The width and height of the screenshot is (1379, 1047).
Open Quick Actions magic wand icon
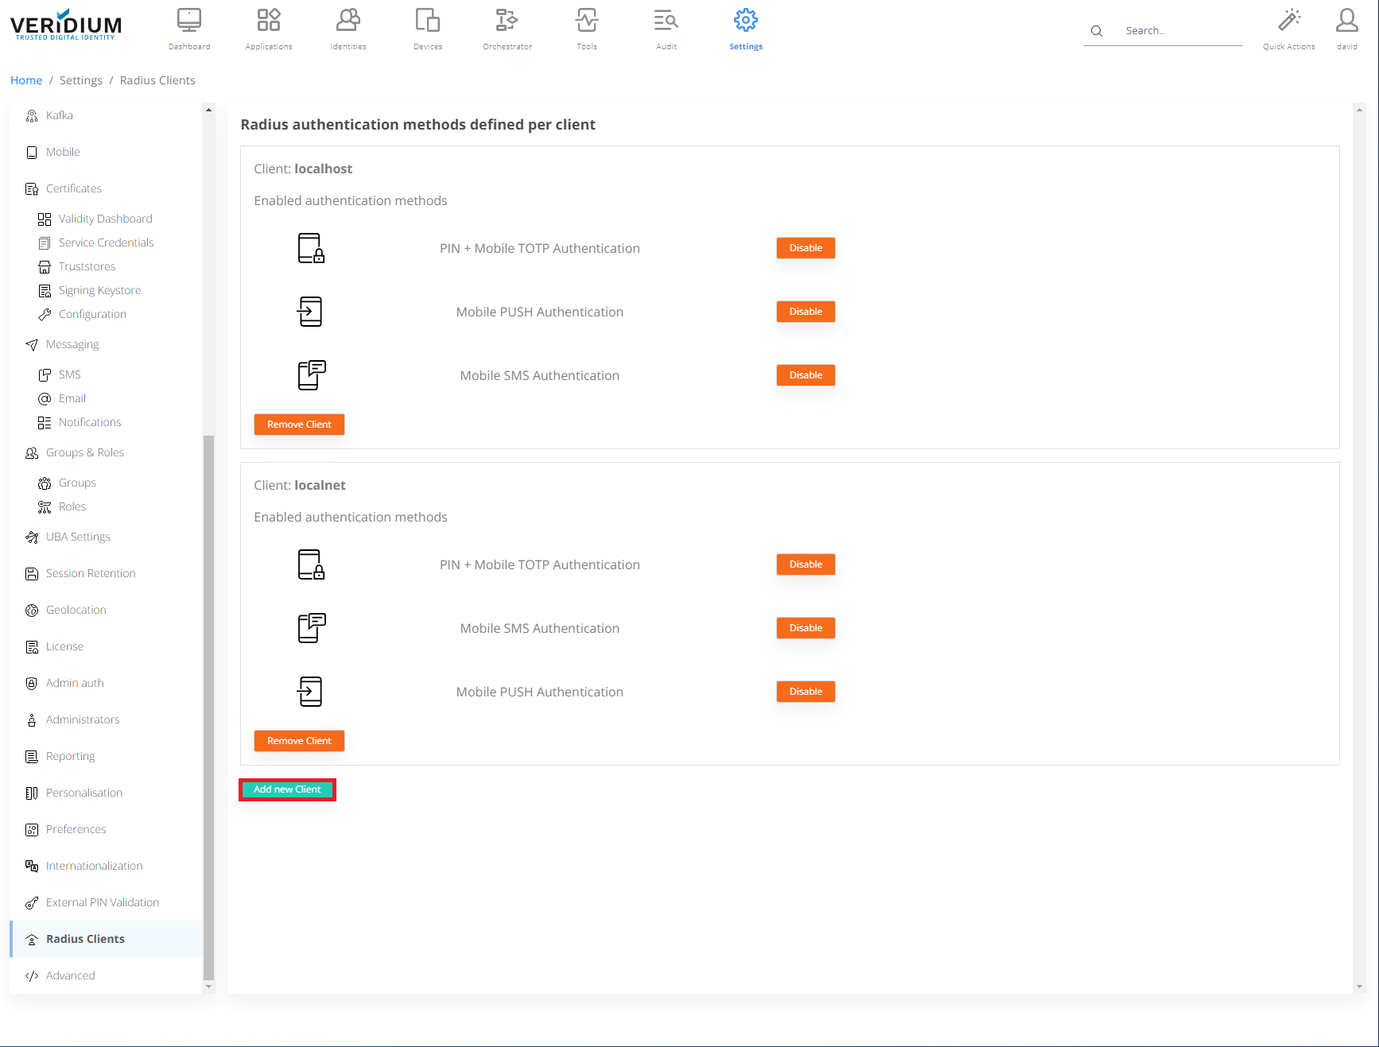pos(1288,21)
